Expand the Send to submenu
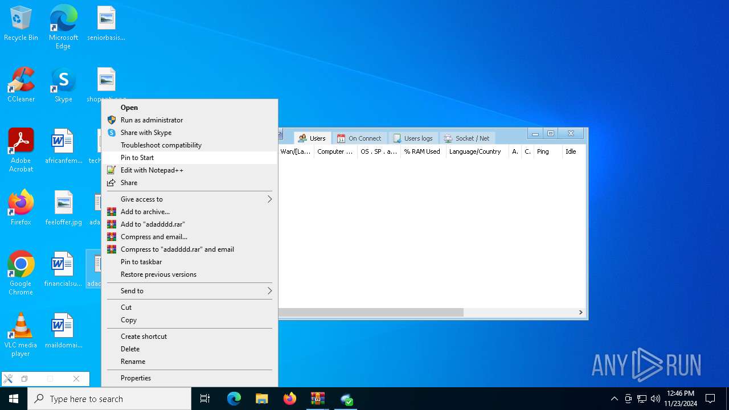Viewport: 729px width, 410px height. [190, 291]
